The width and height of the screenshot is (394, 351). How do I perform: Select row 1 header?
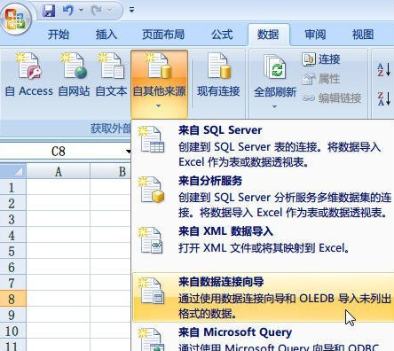tap(12, 187)
